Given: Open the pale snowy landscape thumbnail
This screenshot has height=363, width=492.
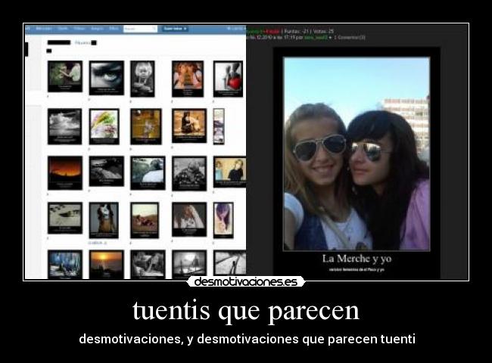Looking at the screenshot, I should tap(65, 218).
